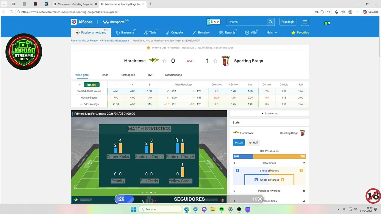Click the AiScore logo

82,22
